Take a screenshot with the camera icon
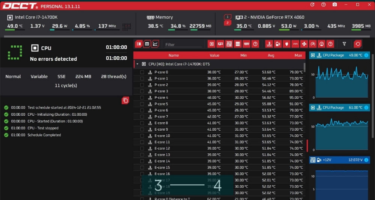 click(334, 5)
